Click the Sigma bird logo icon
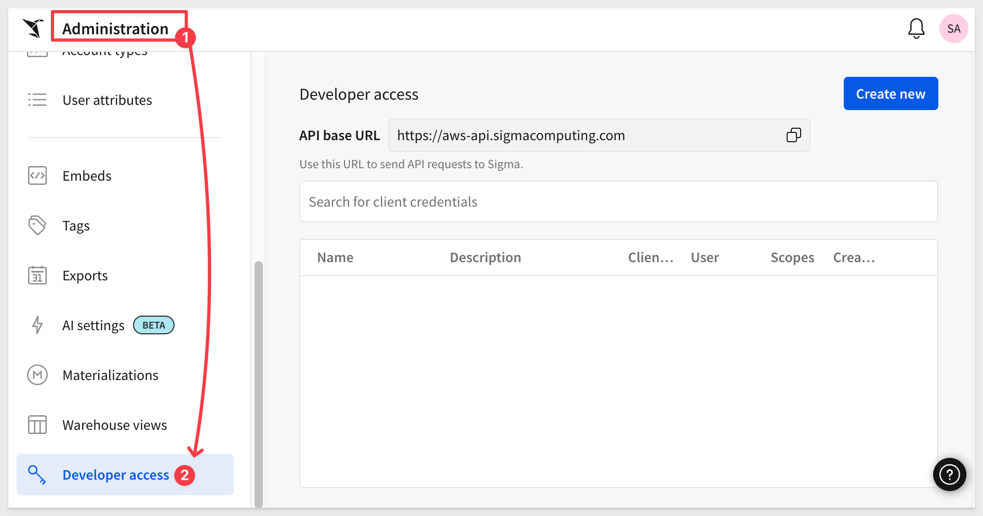 [33, 28]
